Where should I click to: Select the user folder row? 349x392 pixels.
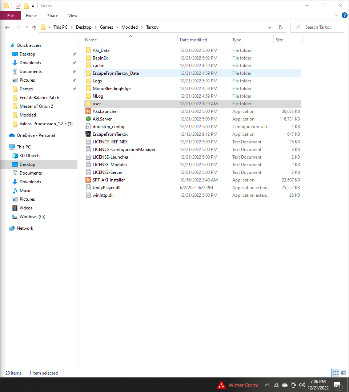[193, 104]
